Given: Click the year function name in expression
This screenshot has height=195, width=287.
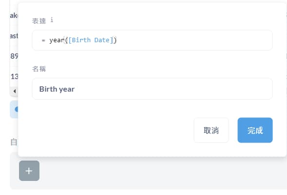Looking at the screenshot, I should coord(57,40).
